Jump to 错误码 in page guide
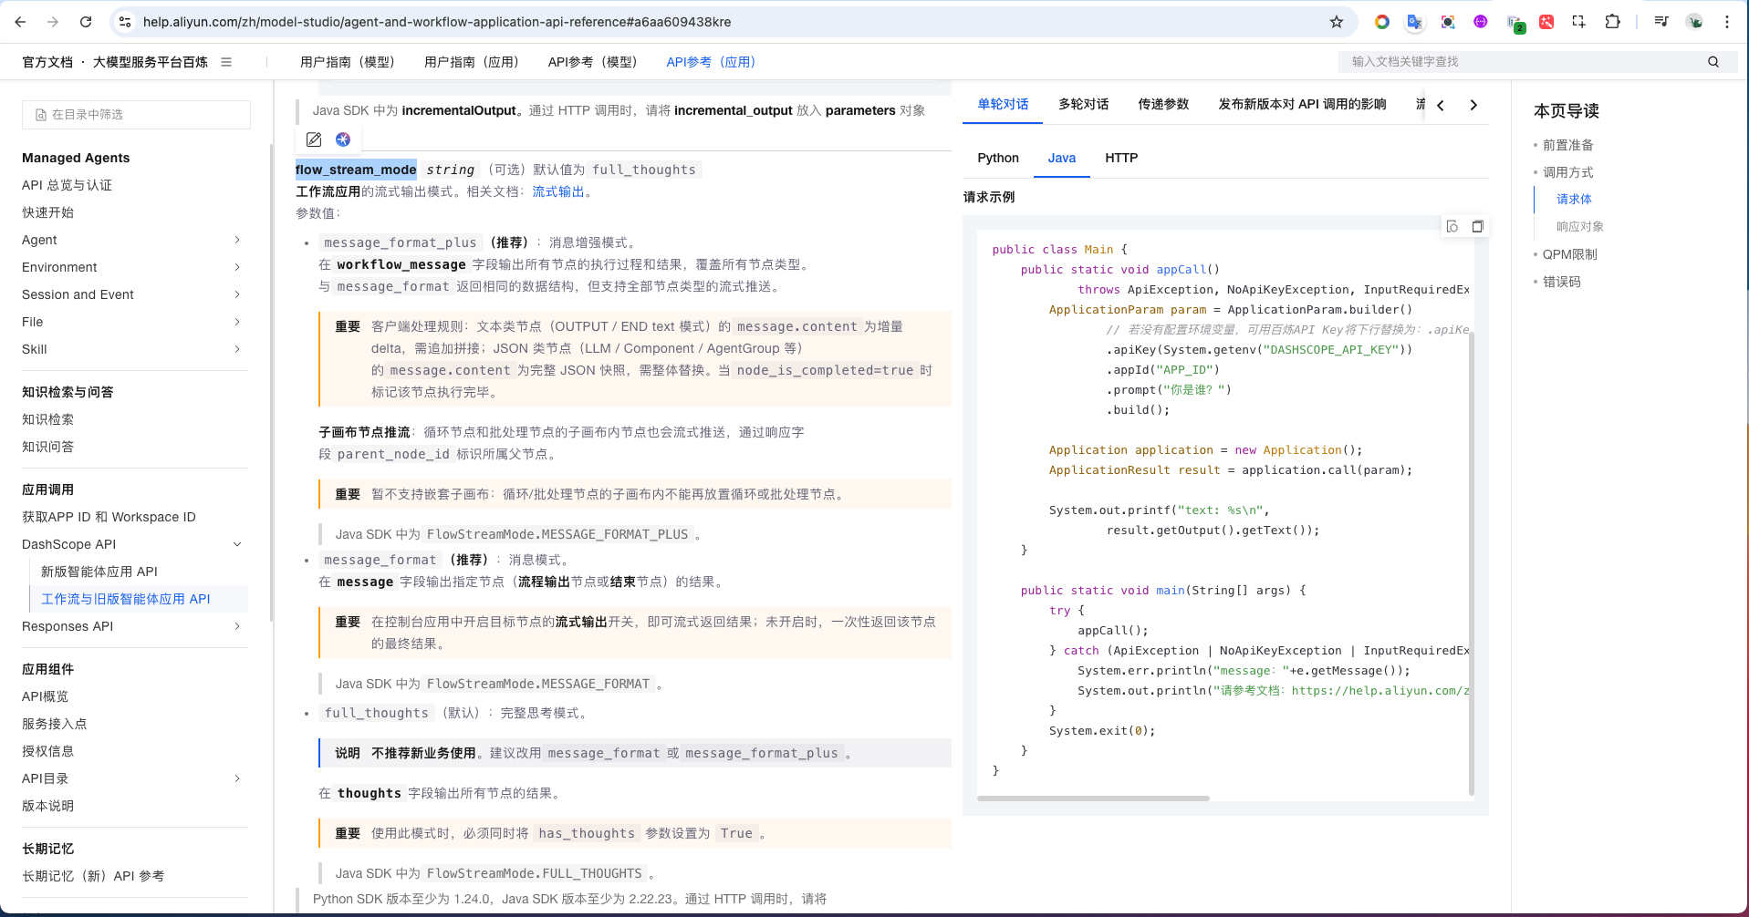1749x917 pixels. point(1562,282)
